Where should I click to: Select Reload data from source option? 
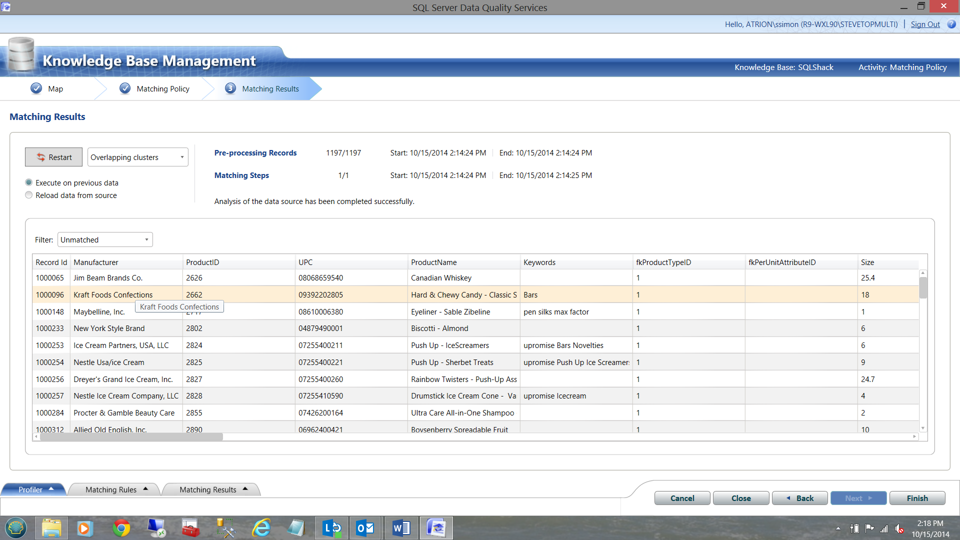pos(29,195)
